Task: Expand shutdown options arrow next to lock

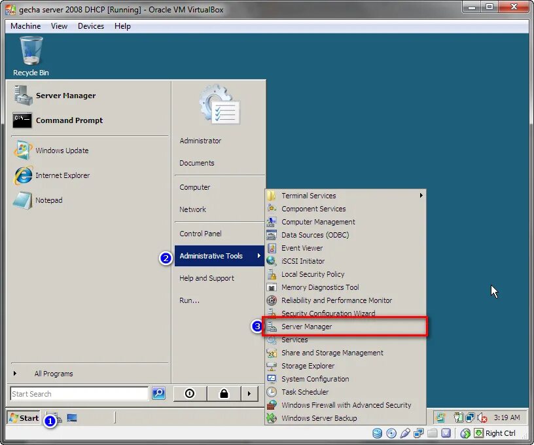Action: pos(249,393)
